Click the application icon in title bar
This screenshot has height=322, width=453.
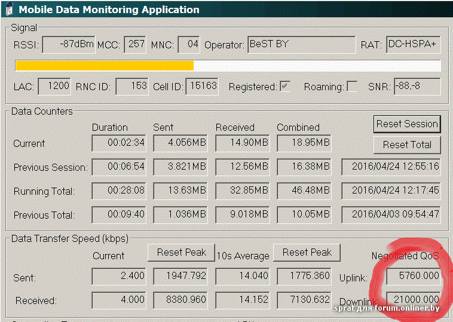tap(8, 9)
